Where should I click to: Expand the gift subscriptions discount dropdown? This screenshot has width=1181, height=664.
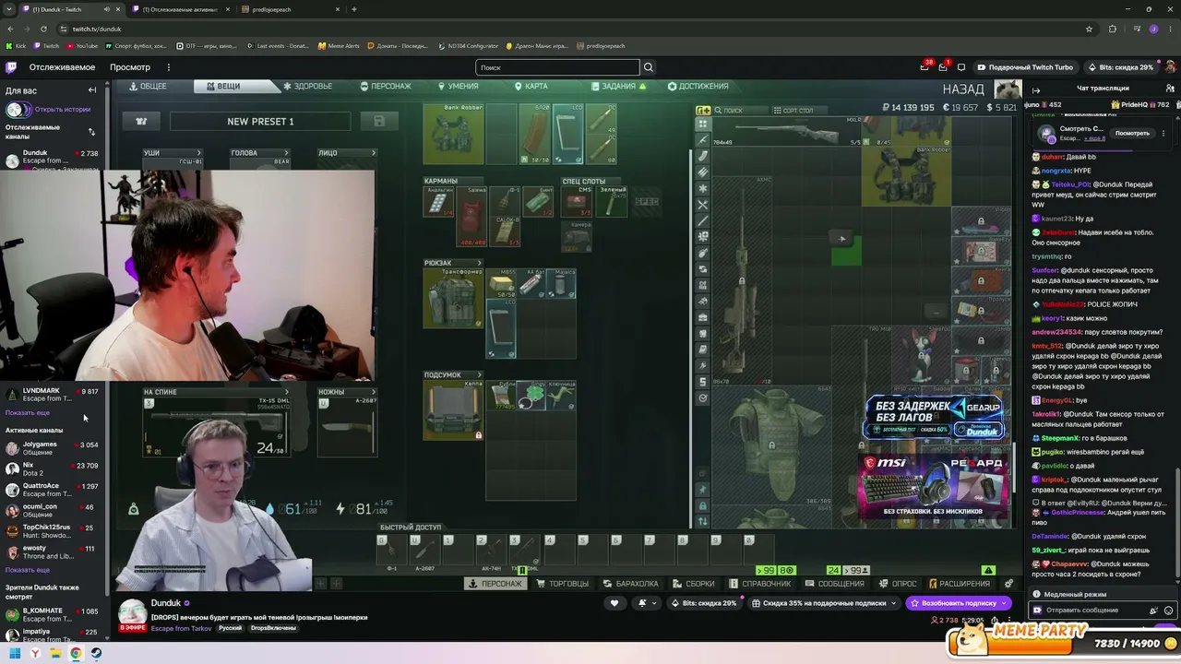pyautogui.click(x=826, y=603)
